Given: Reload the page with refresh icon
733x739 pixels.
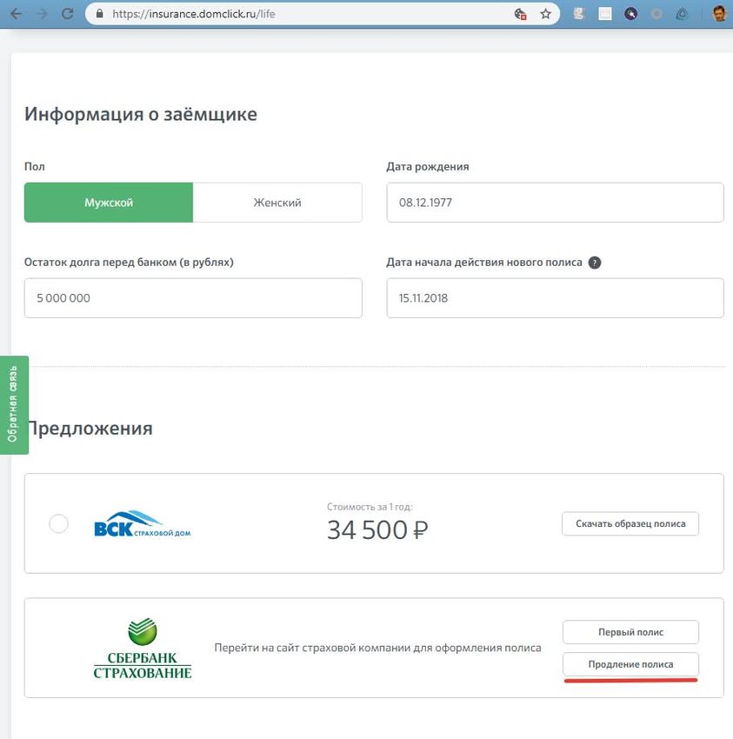Looking at the screenshot, I should 68,14.
